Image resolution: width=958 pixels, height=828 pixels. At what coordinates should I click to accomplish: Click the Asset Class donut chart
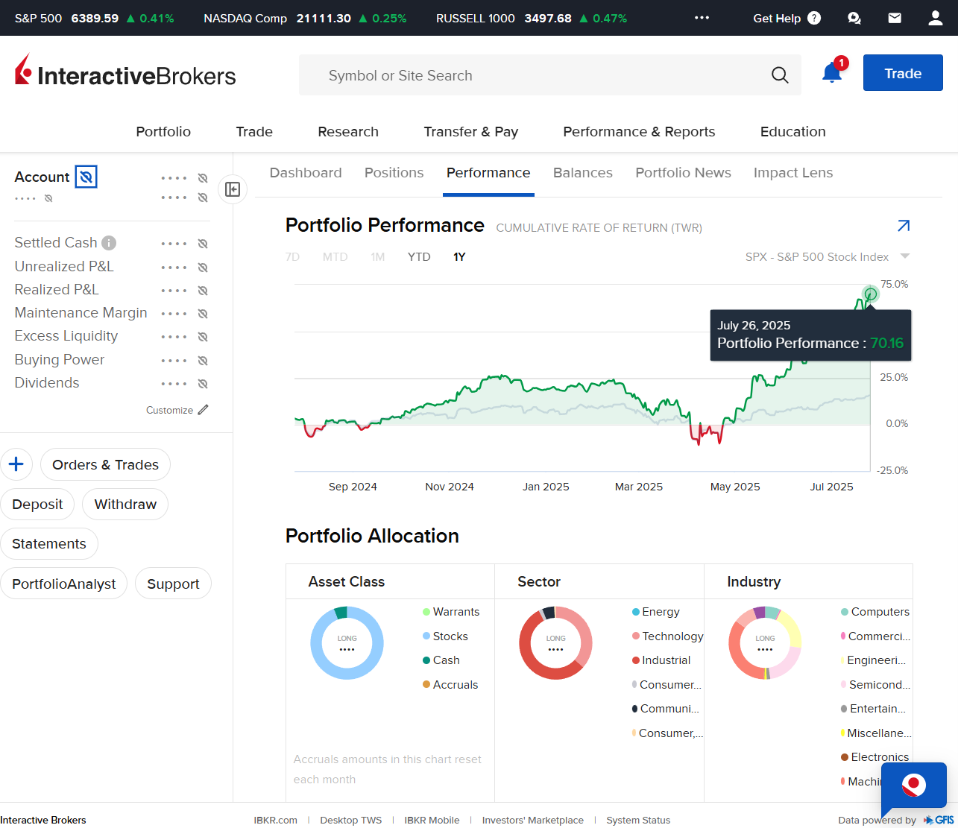point(347,643)
